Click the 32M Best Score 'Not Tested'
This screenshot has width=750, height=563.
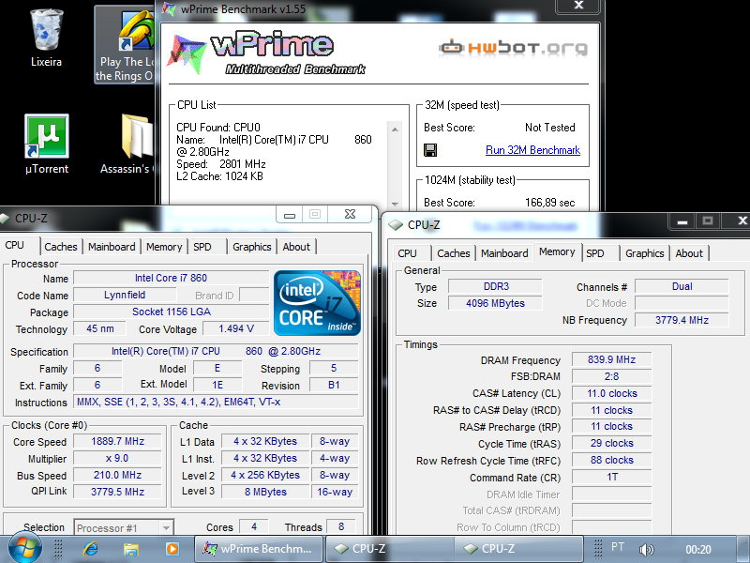(x=550, y=128)
